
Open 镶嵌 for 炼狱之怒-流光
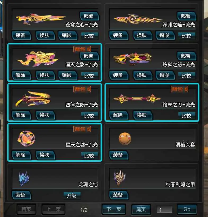pyautogui.click(x=165, y=75)
